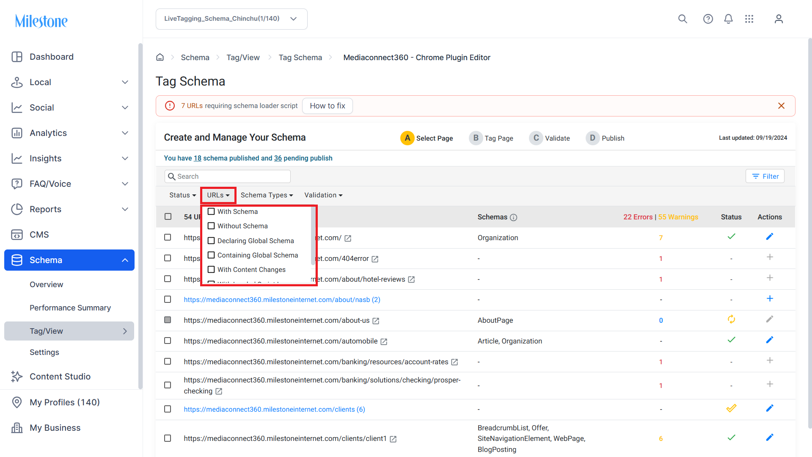This screenshot has width=812, height=457.
Task: Open the about/nasb (2) URL link
Action: 282,300
